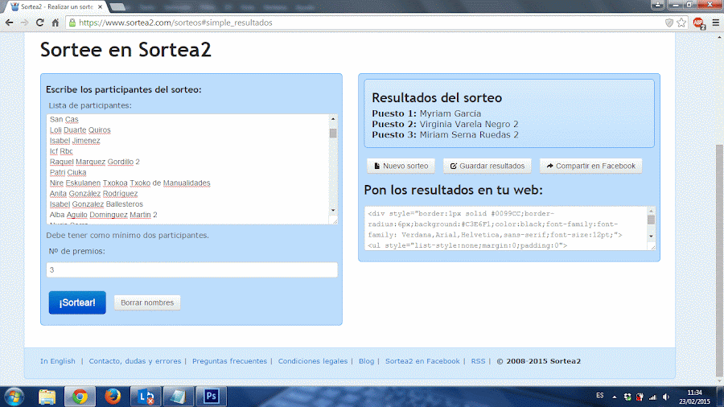Image resolution: width=724 pixels, height=407 pixels.
Task: Open the Windows Start menu
Action: 14,397
